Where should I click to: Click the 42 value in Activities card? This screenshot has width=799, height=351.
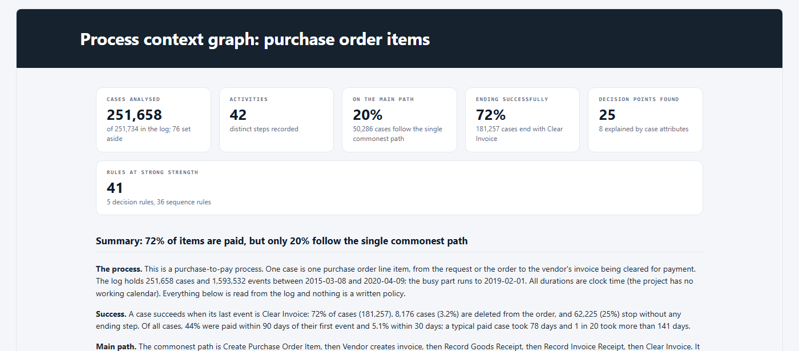click(239, 115)
